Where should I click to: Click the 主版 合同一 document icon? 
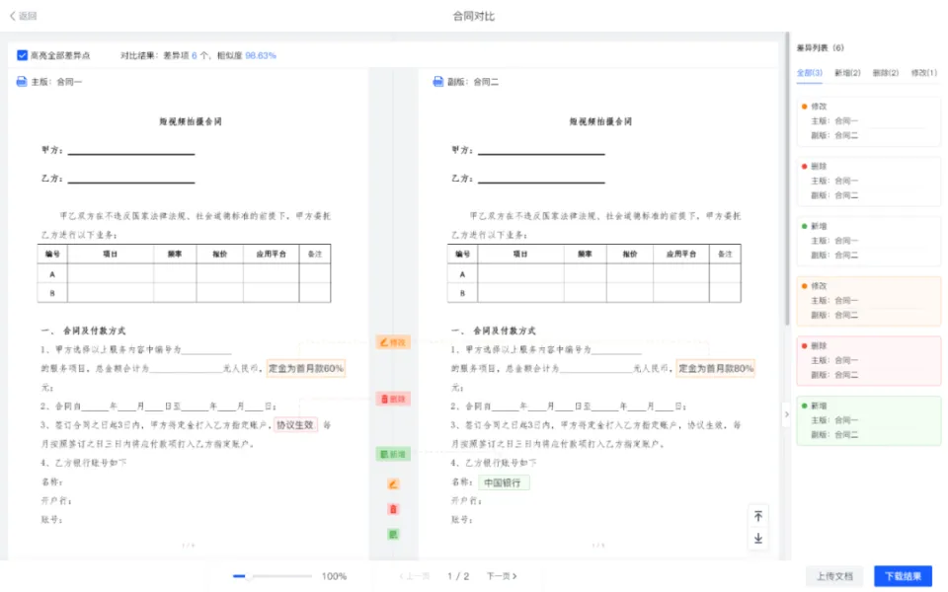22,82
